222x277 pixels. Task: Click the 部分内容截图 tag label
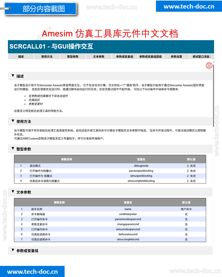[41, 9]
